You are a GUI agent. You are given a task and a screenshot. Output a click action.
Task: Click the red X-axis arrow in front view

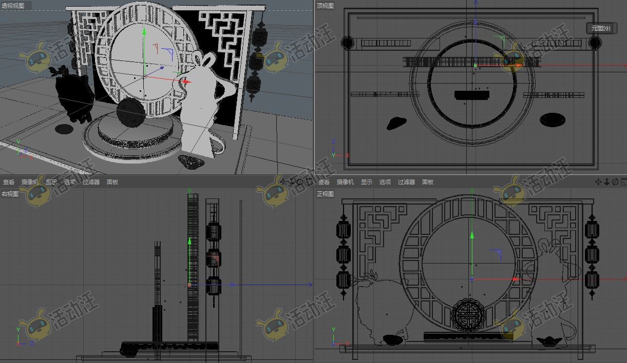coord(516,279)
